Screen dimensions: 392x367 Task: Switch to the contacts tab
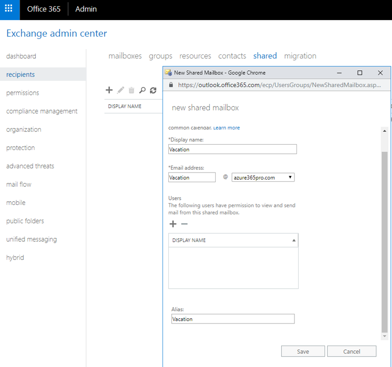click(232, 56)
